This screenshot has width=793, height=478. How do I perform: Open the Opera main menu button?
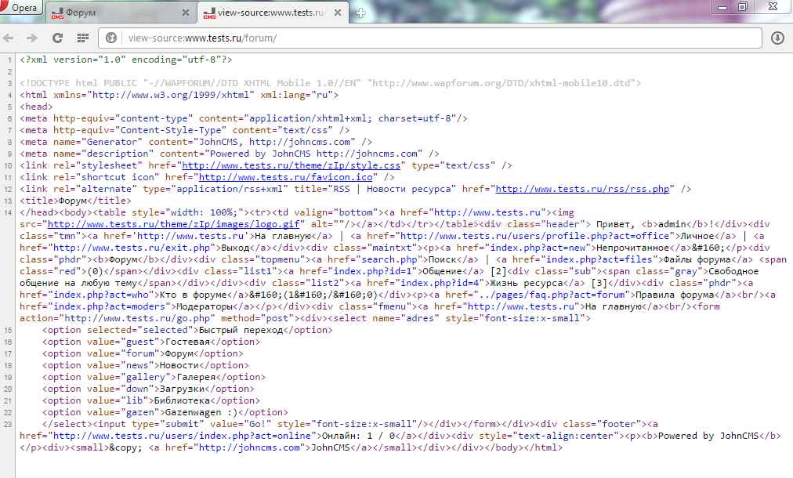20,7
